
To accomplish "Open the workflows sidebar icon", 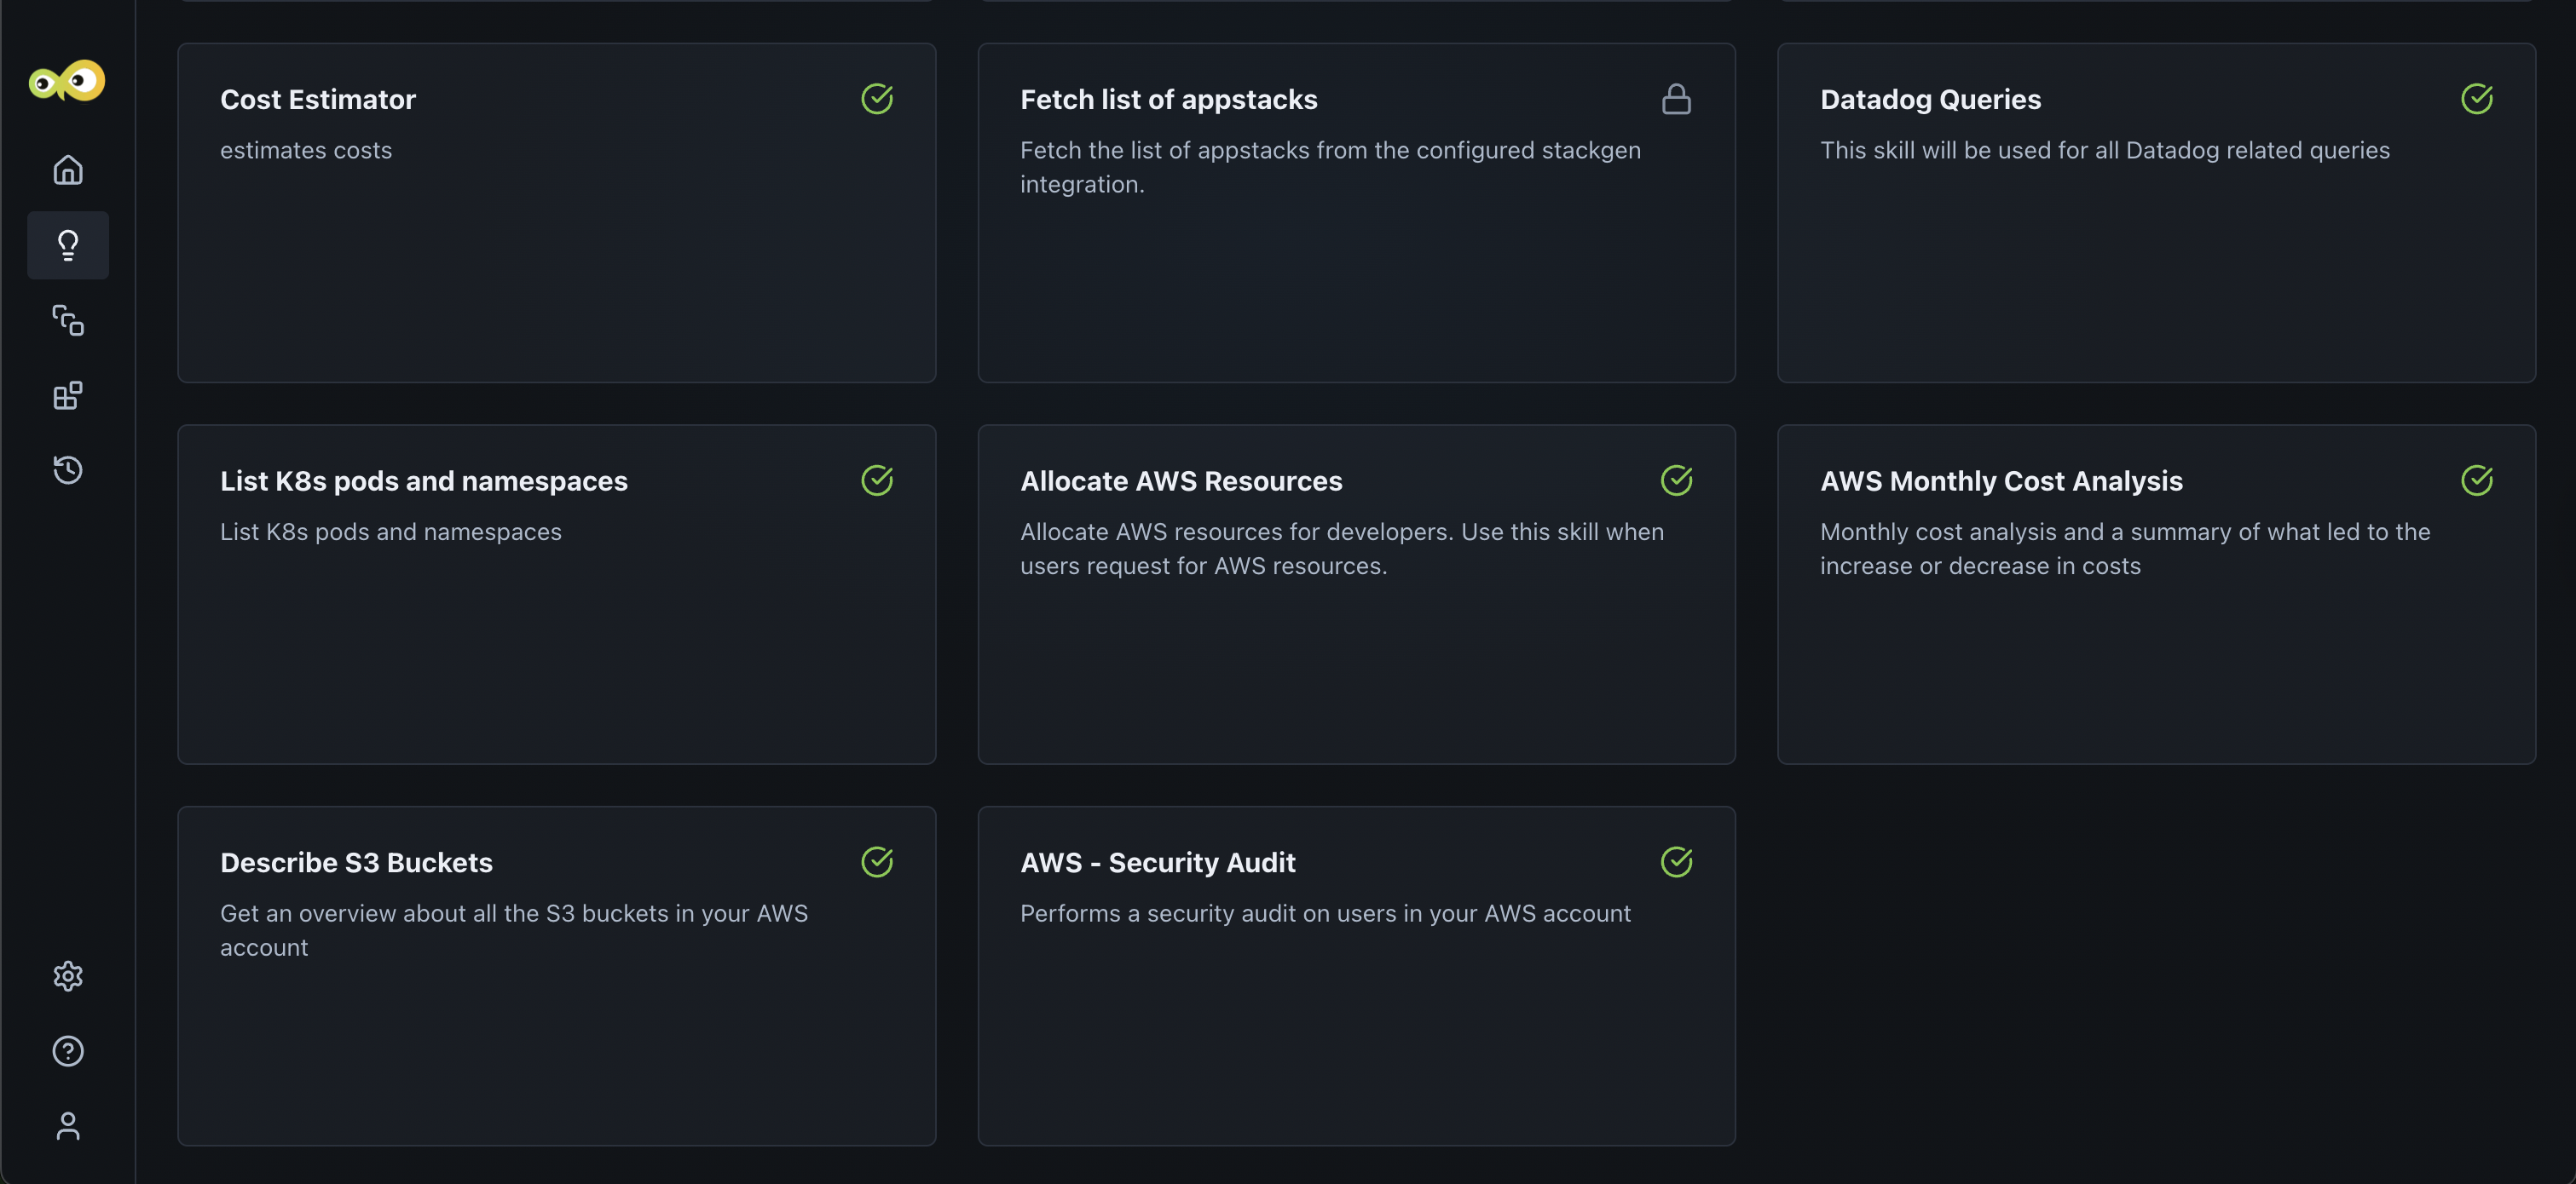I will (68, 319).
